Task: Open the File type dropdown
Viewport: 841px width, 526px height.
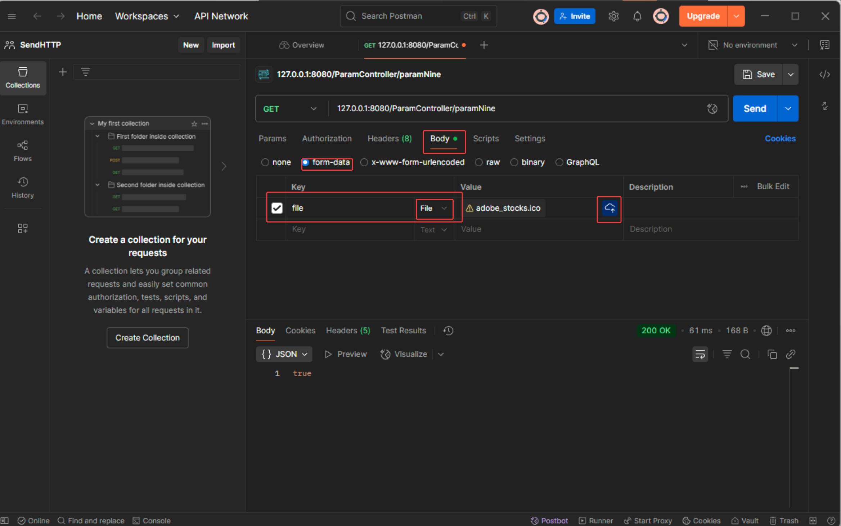Action: point(434,208)
